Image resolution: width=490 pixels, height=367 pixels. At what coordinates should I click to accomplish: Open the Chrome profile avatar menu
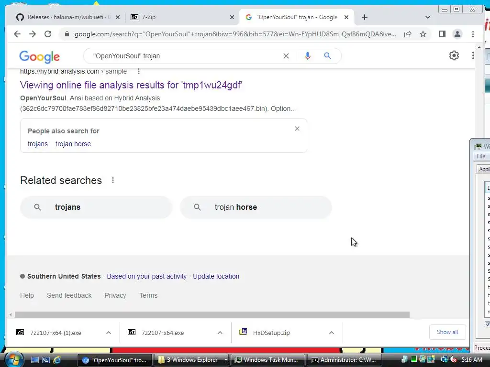pyautogui.click(x=457, y=34)
